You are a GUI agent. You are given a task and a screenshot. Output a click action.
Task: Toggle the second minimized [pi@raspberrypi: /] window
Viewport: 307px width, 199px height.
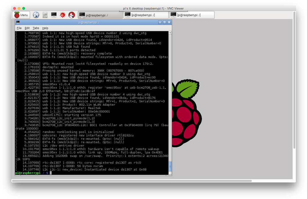pos(192,15)
